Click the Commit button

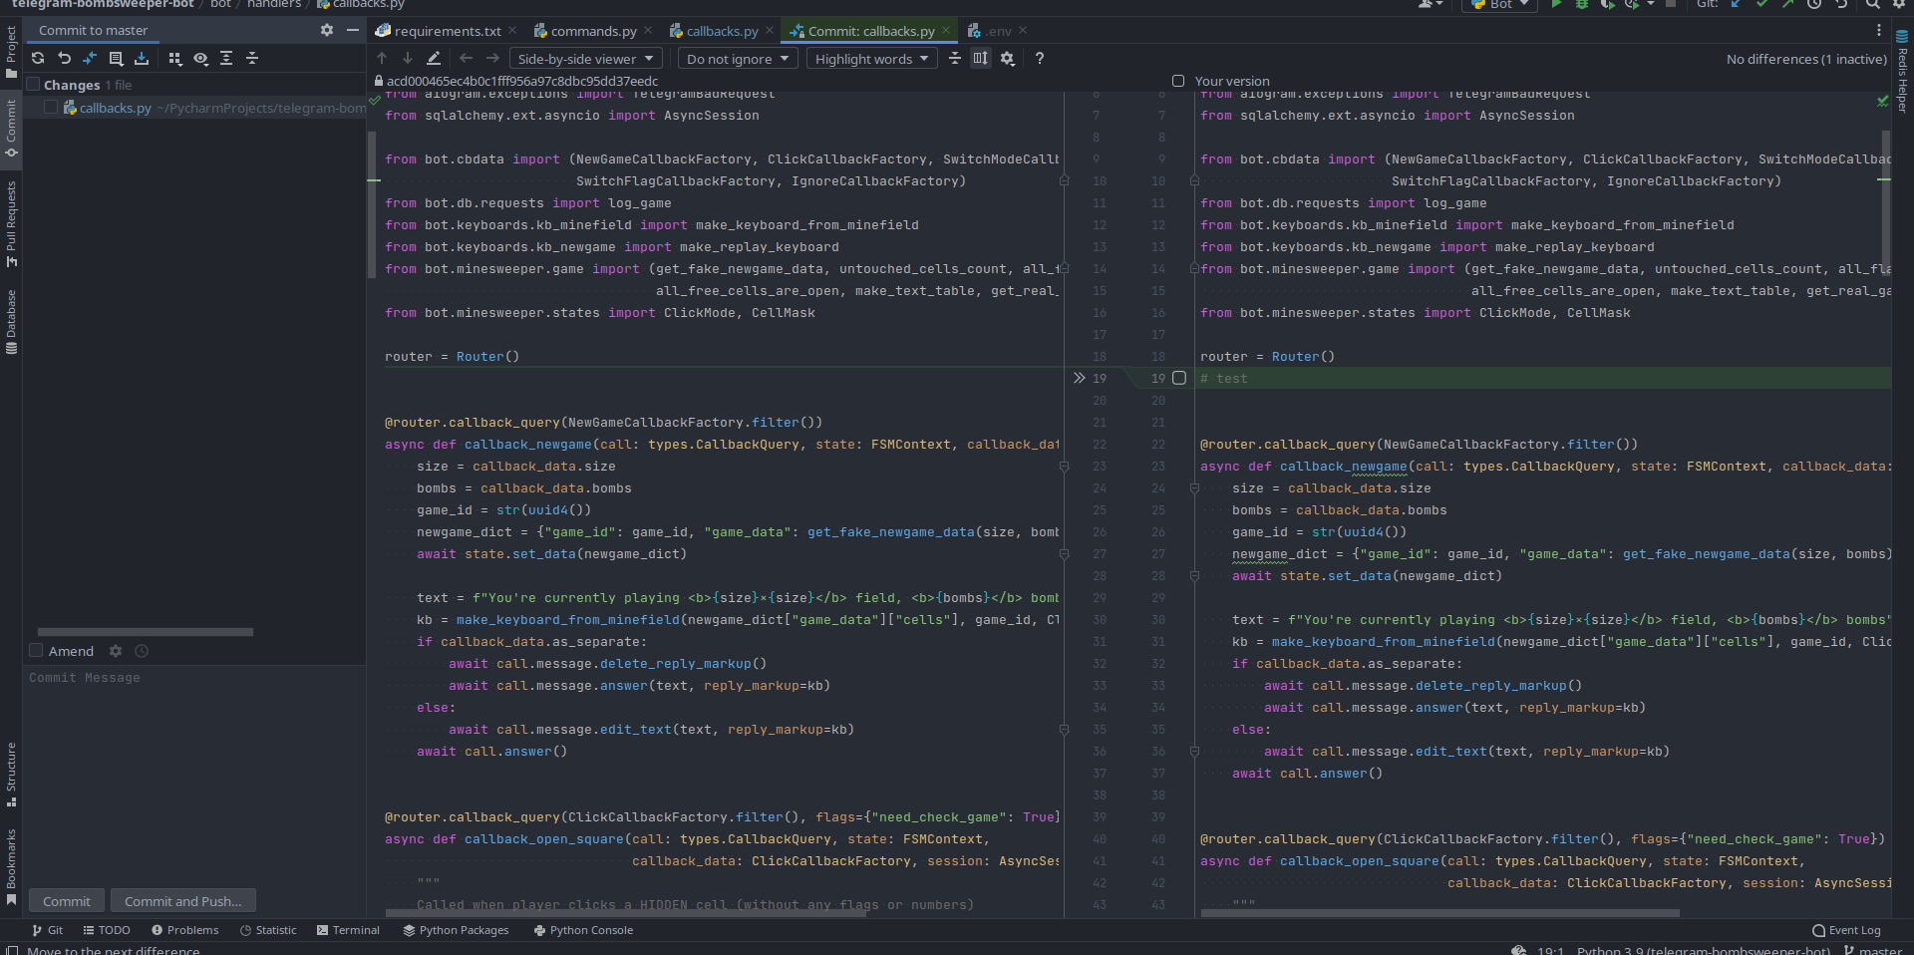click(67, 901)
